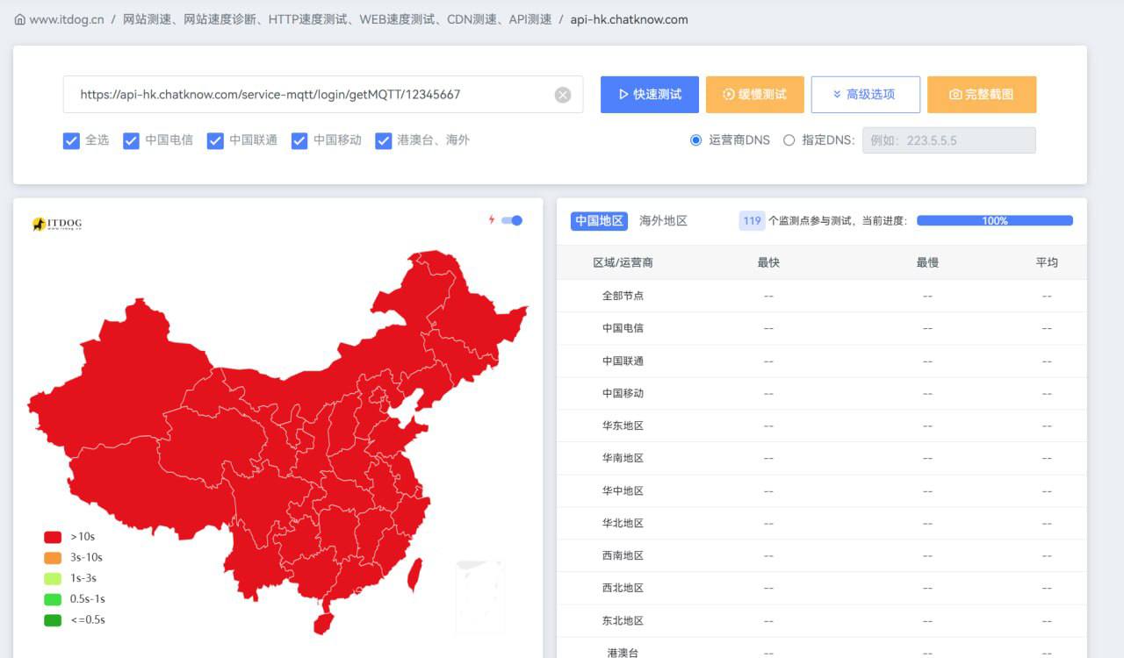Switch to the 海外地区 tab
Viewport: 1124px width, 658px height.
tap(663, 221)
